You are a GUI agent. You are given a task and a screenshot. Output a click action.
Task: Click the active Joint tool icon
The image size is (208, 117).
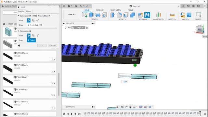click(x=147, y=15)
